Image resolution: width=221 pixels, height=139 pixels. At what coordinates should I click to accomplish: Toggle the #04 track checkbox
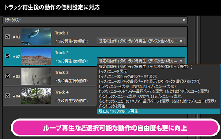pyautogui.click(x=7, y=96)
